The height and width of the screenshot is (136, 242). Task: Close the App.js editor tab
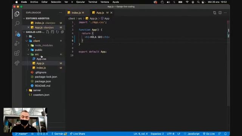click(111, 12)
